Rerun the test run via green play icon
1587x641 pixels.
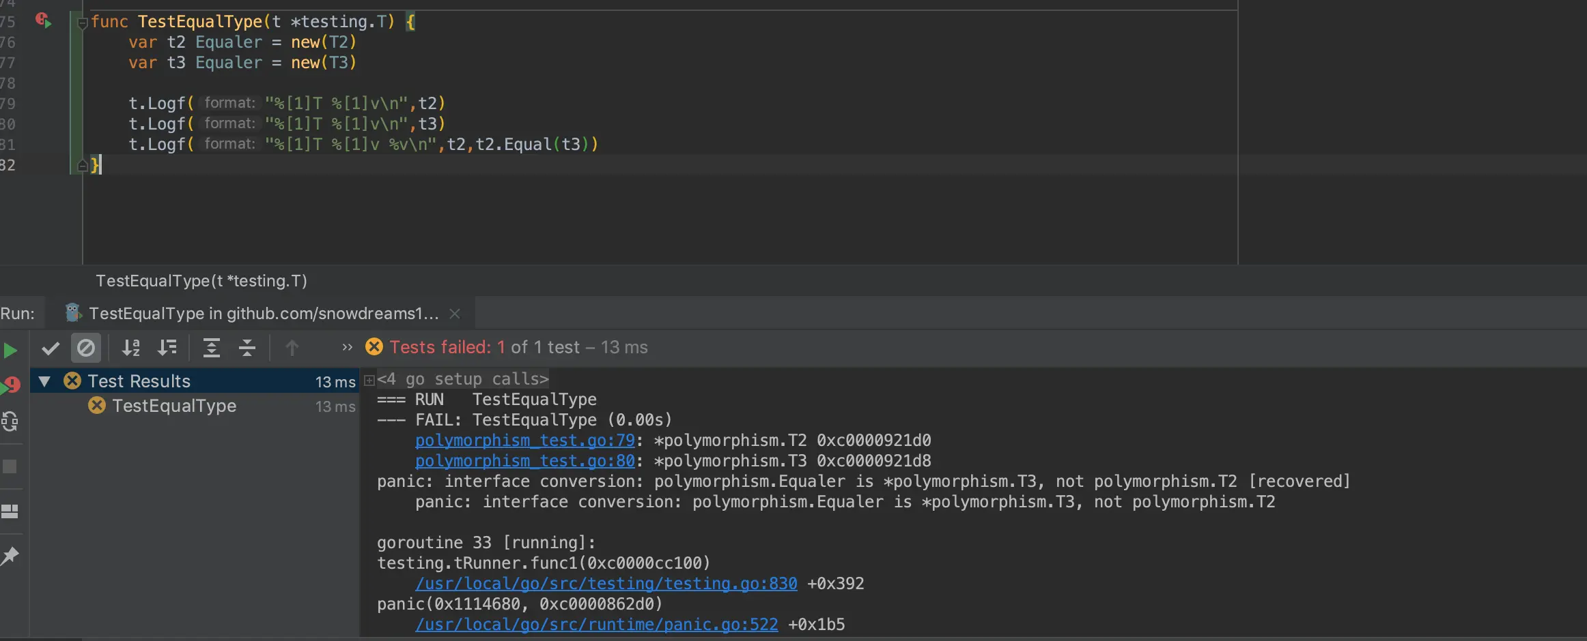click(x=10, y=350)
